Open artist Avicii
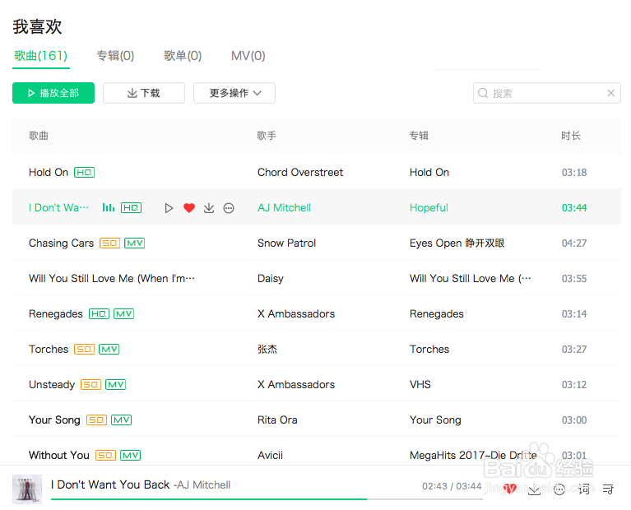This screenshot has height=510, width=631. [270, 455]
